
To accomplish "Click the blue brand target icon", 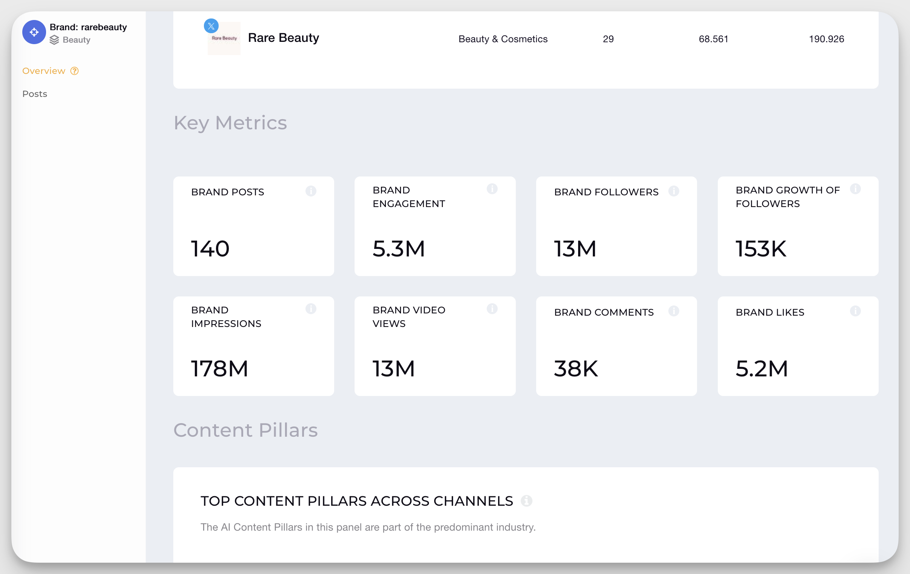I will (34, 32).
